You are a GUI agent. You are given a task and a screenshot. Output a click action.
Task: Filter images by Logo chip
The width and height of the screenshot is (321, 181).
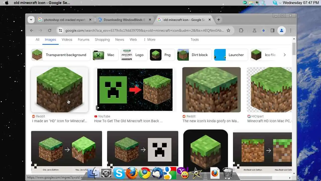[134, 55]
